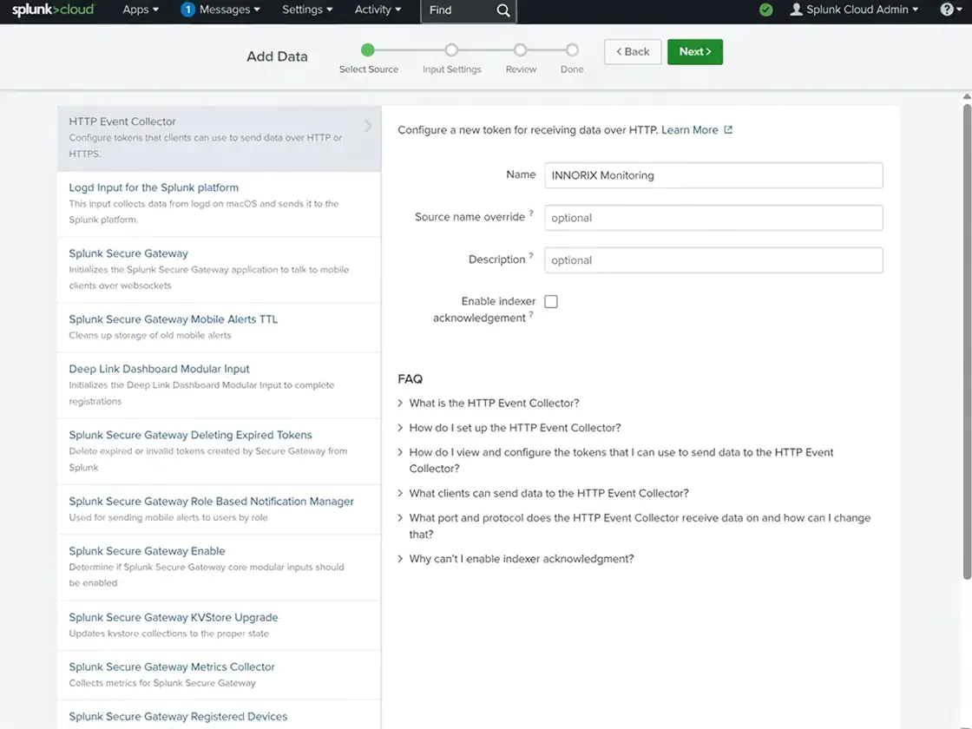Open the Apps dropdown menu
972x729 pixels.
141,10
